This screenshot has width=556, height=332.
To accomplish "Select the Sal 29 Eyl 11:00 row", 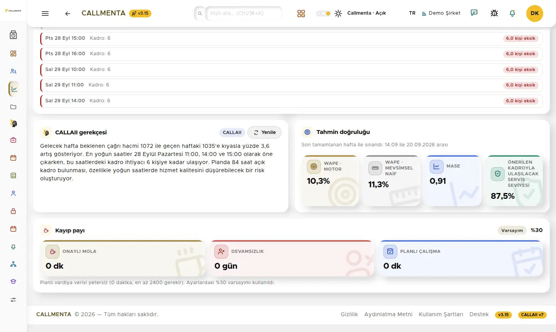I will click(292, 85).
